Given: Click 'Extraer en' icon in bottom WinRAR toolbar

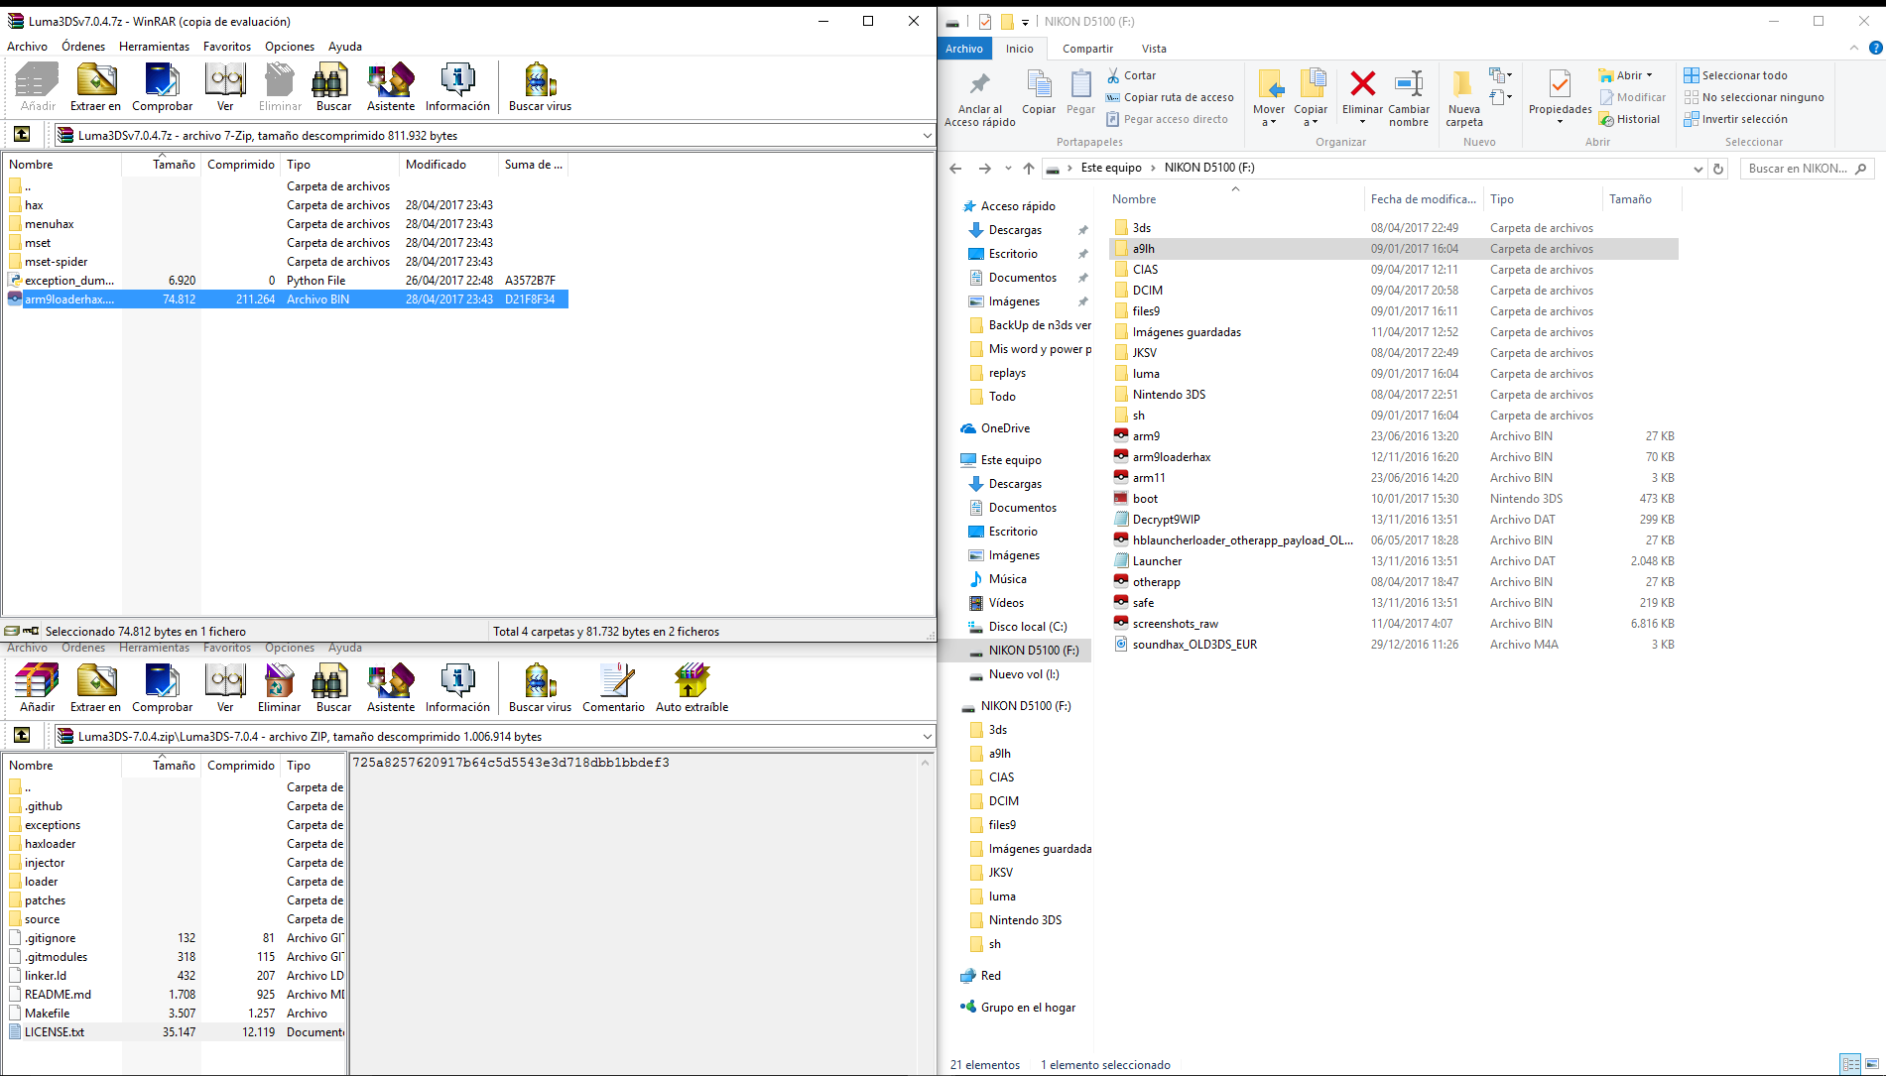Looking at the screenshot, I should pos(95,688).
